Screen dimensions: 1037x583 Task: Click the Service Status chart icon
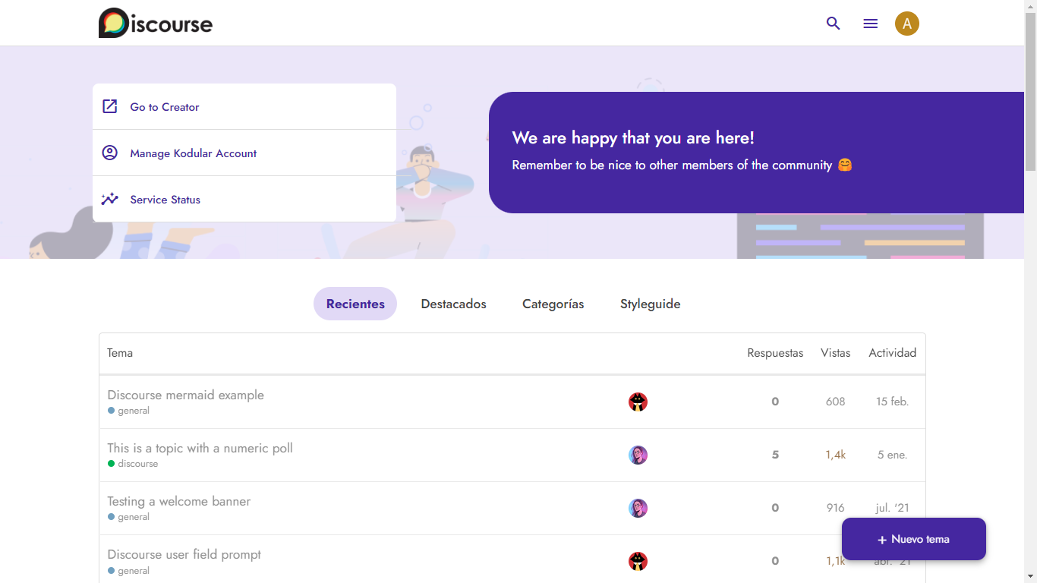[110, 199]
